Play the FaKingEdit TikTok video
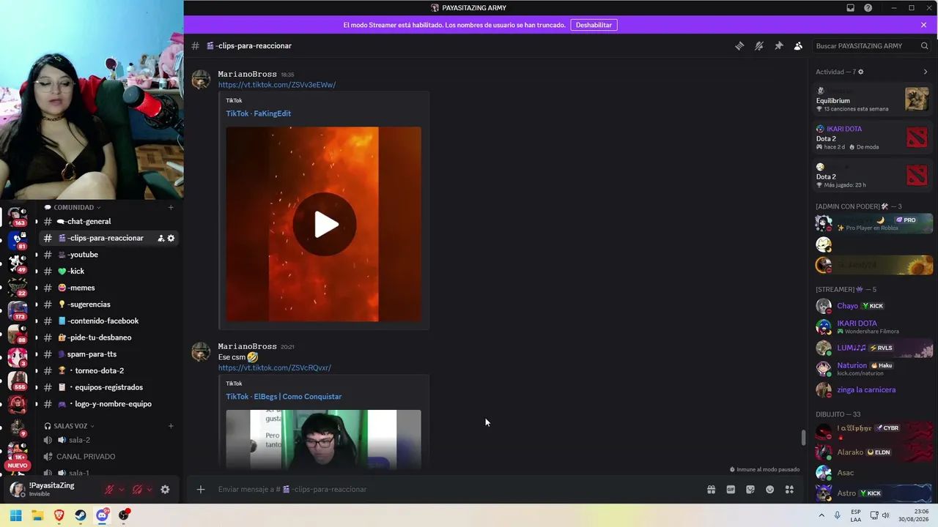This screenshot has height=527, width=938. point(324,225)
